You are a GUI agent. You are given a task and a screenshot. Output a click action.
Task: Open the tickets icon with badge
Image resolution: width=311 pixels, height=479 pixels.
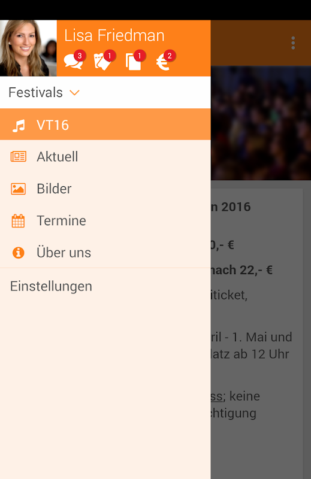pyautogui.click(x=103, y=61)
